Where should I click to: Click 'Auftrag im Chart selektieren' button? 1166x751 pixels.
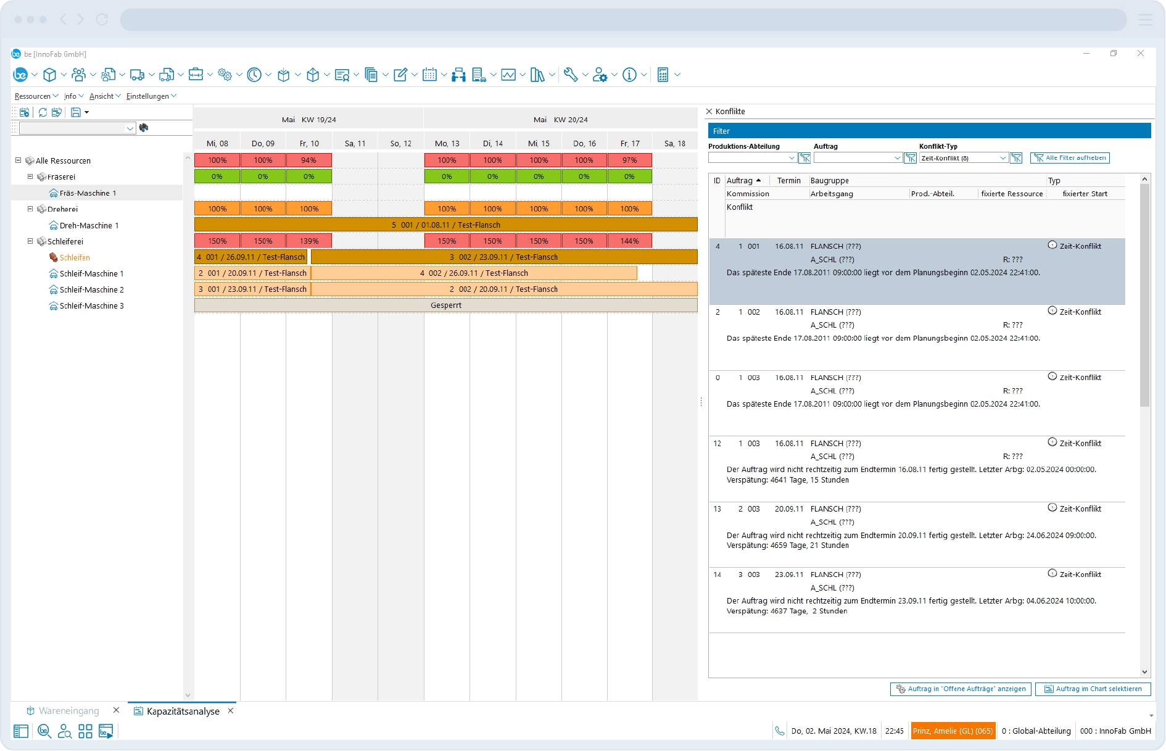point(1093,689)
